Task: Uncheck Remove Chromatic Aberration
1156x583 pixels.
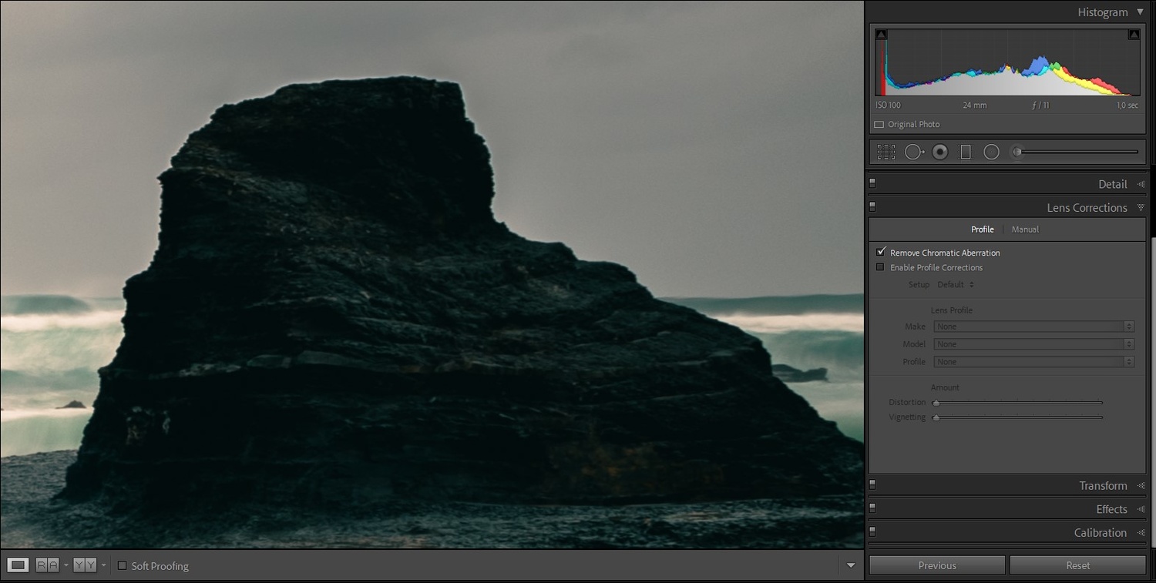Action: 881,252
